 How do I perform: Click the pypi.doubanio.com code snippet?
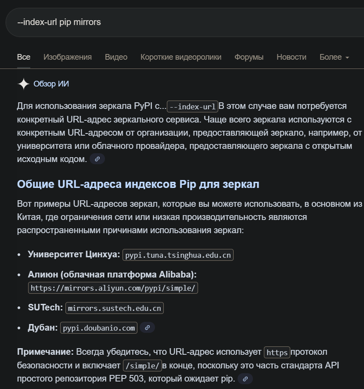[x=99, y=328]
